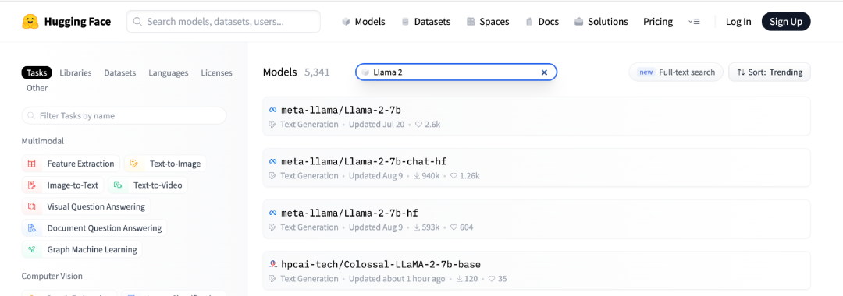The image size is (843, 296).
Task: Enable the new Full-text search button
Action: click(676, 72)
